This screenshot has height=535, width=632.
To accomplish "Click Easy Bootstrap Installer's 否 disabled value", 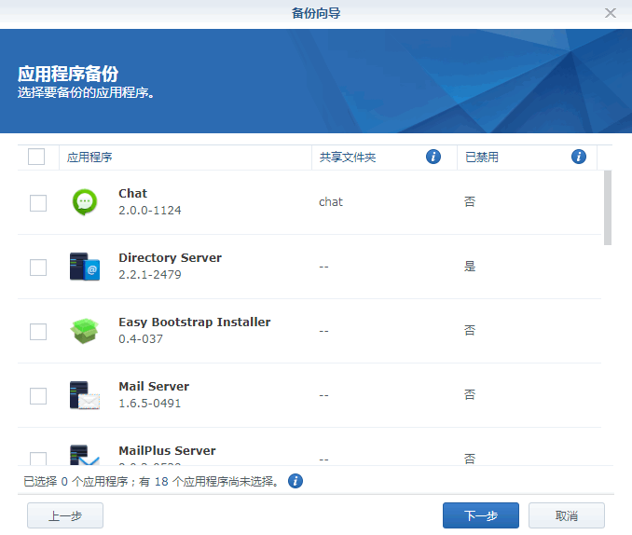I will (x=470, y=331).
